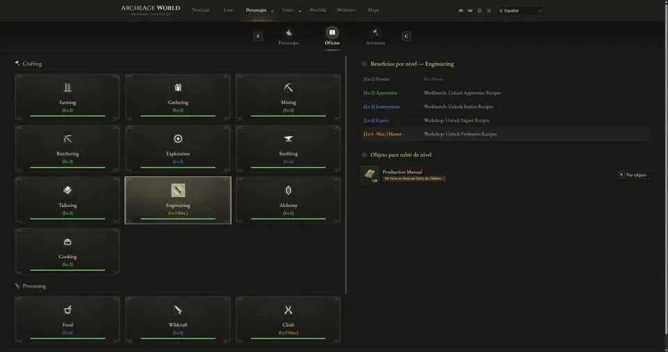The height and width of the screenshot is (352, 668).
Task: Click Workshop: Unlock Profession Recipes text
Action: point(460,134)
